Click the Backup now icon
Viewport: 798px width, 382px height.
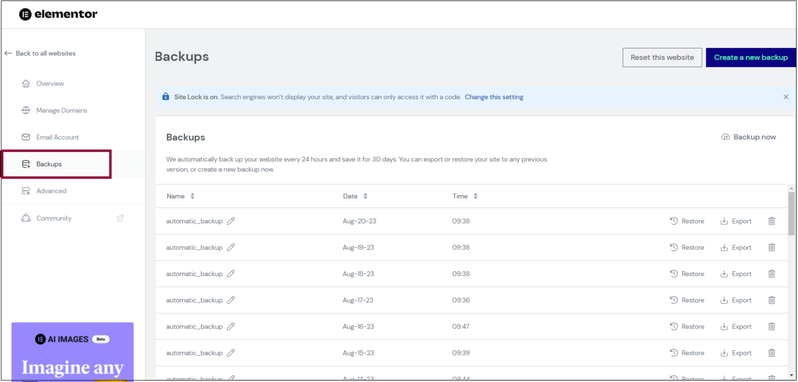(725, 137)
